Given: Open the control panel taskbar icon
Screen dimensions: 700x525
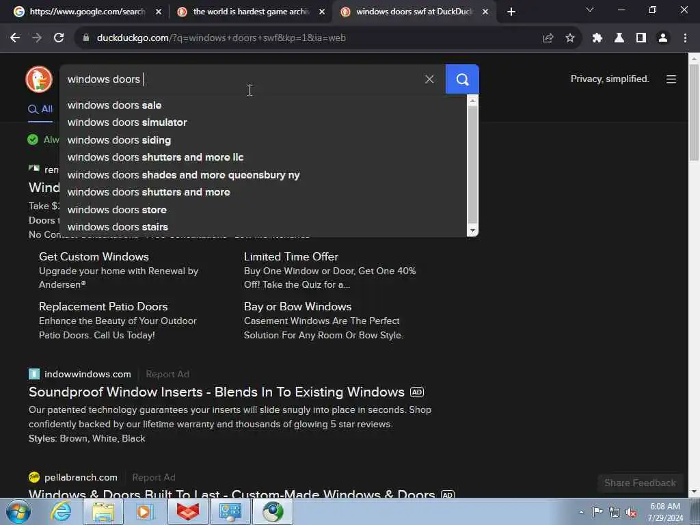Looking at the screenshot, I should coord(230,511).
